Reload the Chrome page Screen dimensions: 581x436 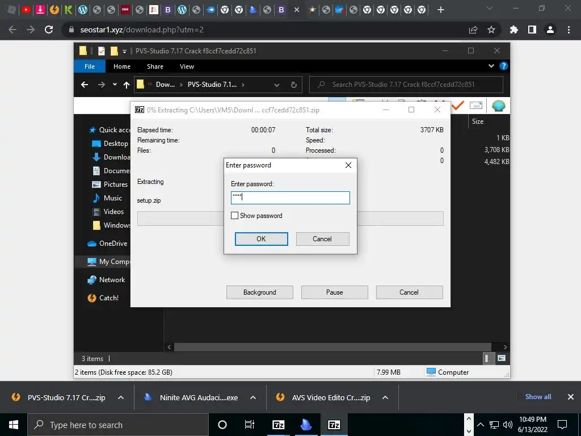49,30
